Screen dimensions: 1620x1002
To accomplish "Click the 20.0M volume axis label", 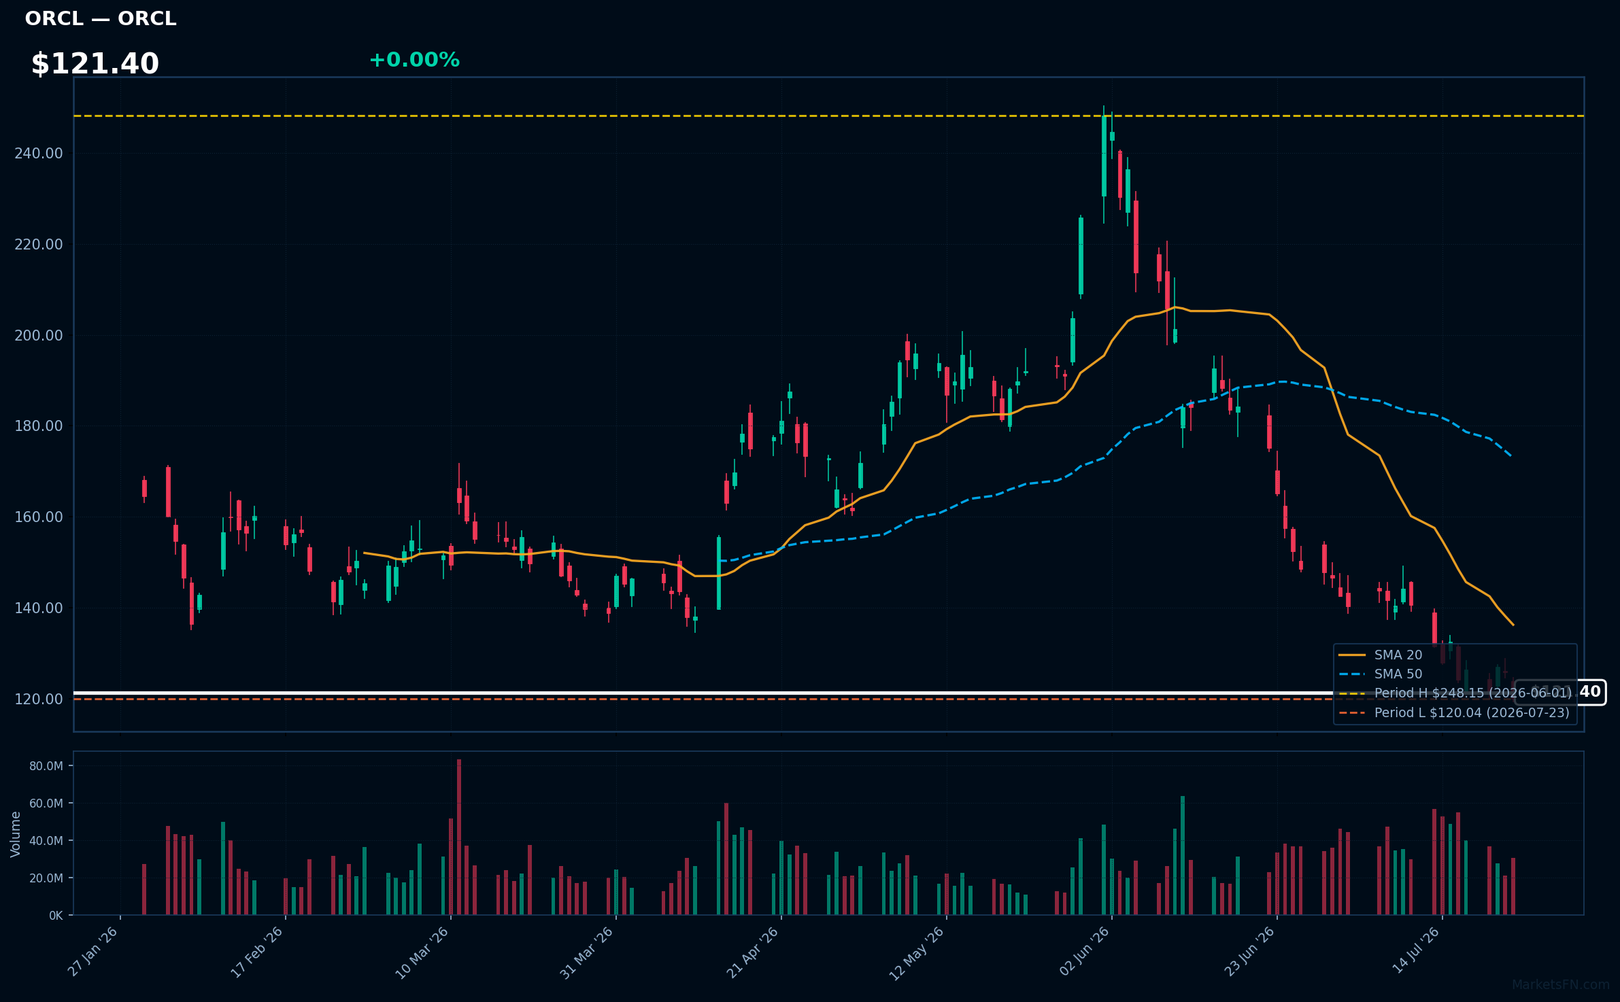I will [46, 878].
